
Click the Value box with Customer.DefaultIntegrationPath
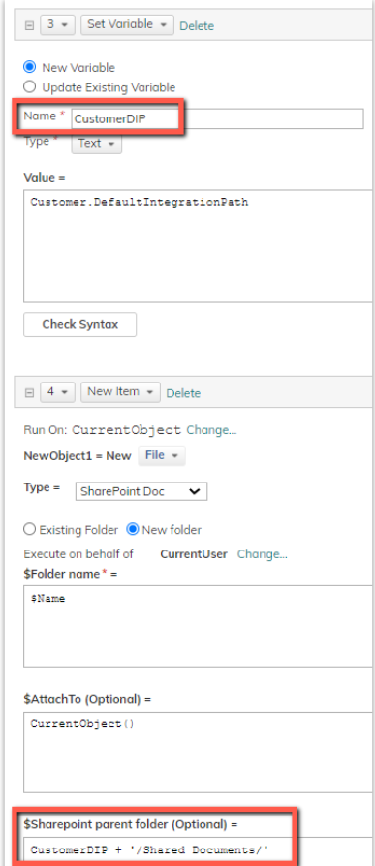click(199, 247)
